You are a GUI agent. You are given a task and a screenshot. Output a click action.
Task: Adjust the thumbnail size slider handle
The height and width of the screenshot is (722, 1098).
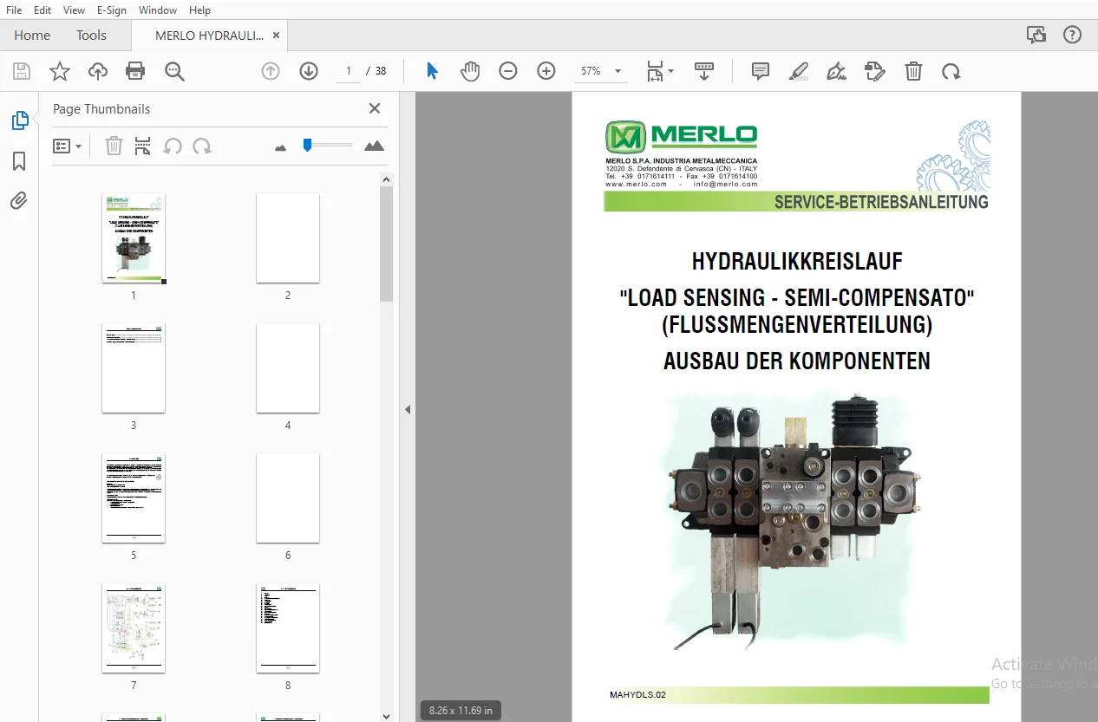(x=307, y=145)
